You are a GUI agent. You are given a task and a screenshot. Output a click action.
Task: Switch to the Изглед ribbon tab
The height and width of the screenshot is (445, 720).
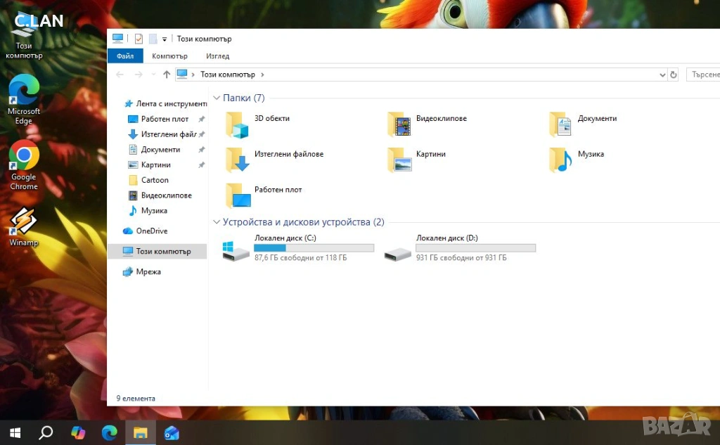click(217, 56)
